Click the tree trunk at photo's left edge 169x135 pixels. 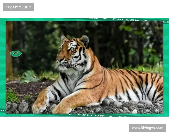(x=9, y=48)
